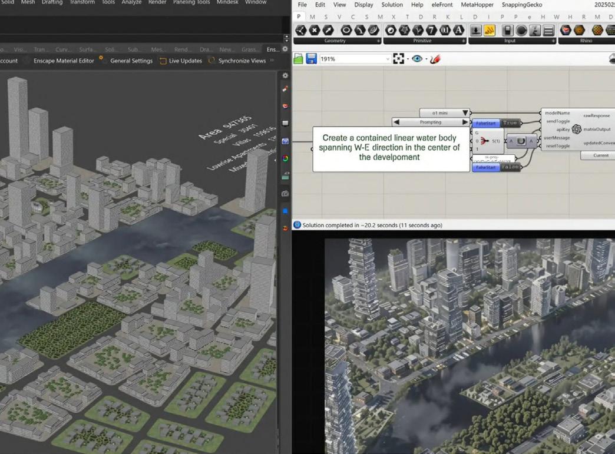Screen dimensions: 615x454
Task: Click the Enscape Material Editor button
Action: 64,61
